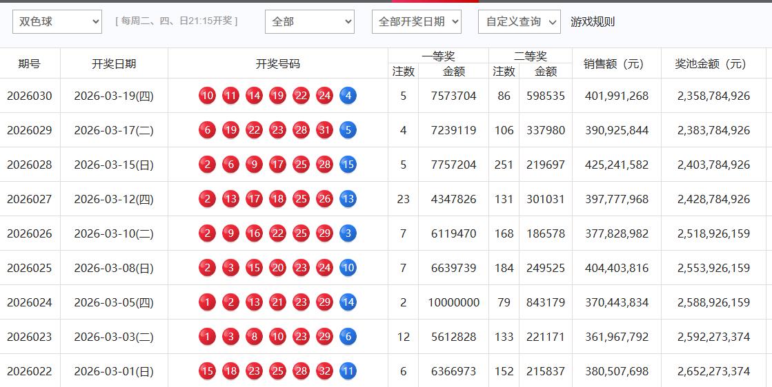
Task: Click red ball 16 in issue 2026026
Action: click(x=254, y=233)
